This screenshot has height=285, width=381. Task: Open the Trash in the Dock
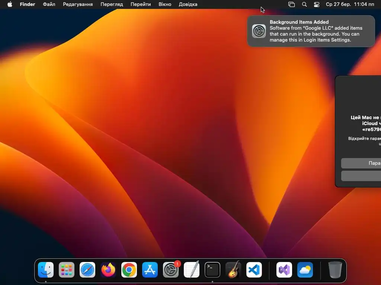tap(335, 270)
